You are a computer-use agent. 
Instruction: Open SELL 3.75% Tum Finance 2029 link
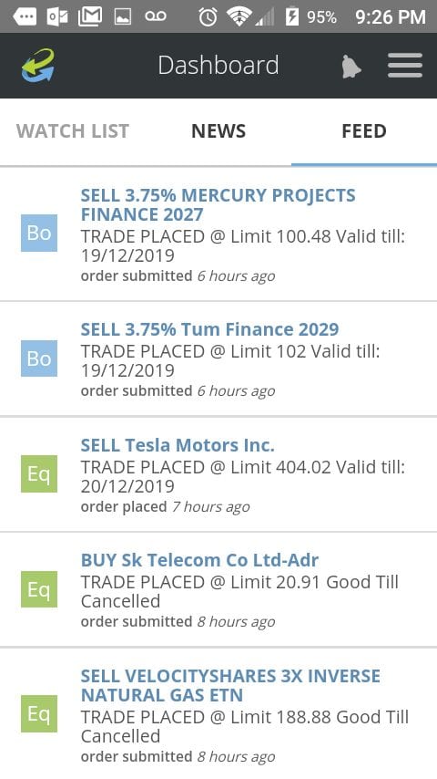click(x=209, y=329)
